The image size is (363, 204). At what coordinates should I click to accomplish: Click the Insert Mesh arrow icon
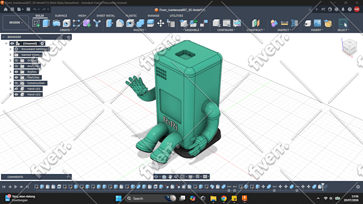[x=328, y=23]
